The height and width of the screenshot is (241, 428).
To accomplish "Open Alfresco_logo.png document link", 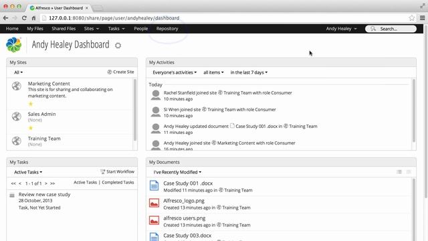I will (184, 201).
